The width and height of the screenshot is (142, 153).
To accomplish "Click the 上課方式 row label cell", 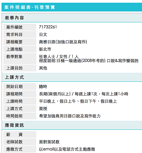I will coord(20,109).
